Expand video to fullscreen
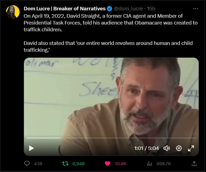 pyautogui.click(x=191, y=148)
